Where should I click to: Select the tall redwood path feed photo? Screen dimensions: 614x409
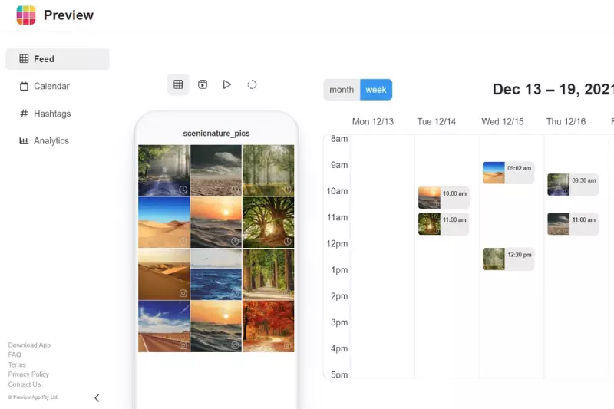point(268,275)
